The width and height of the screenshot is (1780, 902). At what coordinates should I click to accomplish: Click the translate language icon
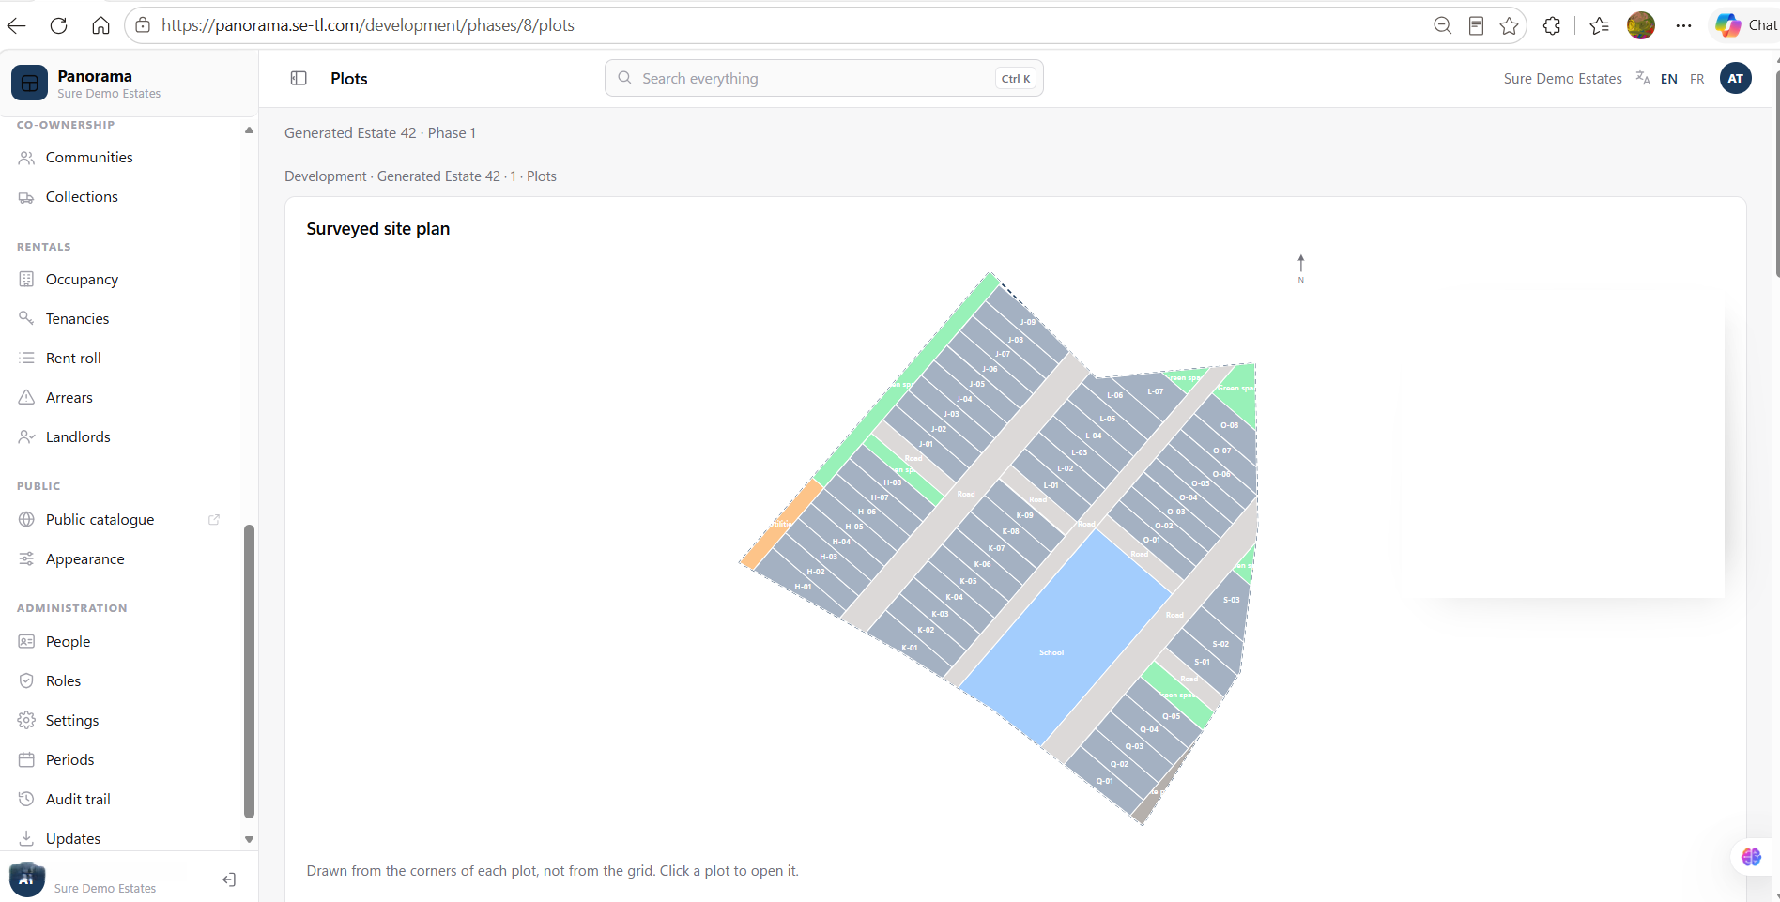tap(1643, 78)
